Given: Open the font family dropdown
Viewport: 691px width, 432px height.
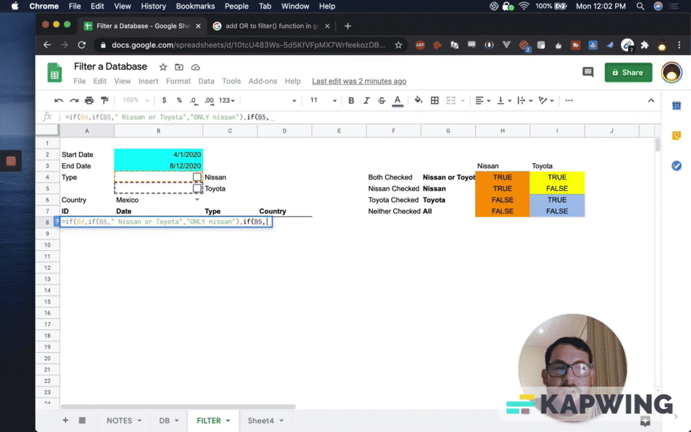Looking at the screenshot, I should (x=272, y=100).
